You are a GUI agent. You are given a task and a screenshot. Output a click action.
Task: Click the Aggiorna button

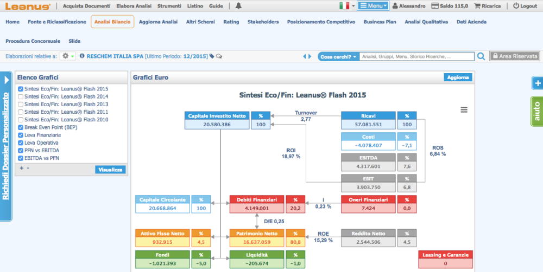click(458, 77)
